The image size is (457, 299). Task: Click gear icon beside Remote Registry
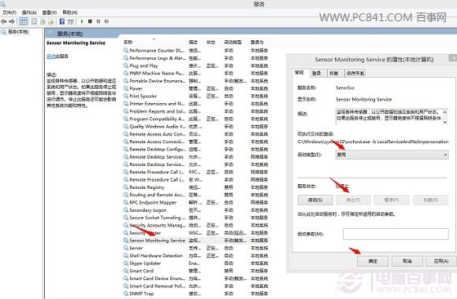pos(125,187)
